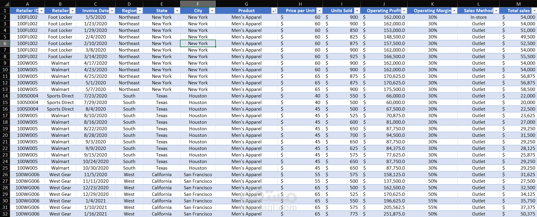Select column I header
Image resolution: width=537 pixels, height=217 pixels.
click(342, 4)
